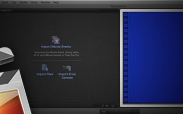
Task: Open the Mark menu
Action: (x=5, y=2)
